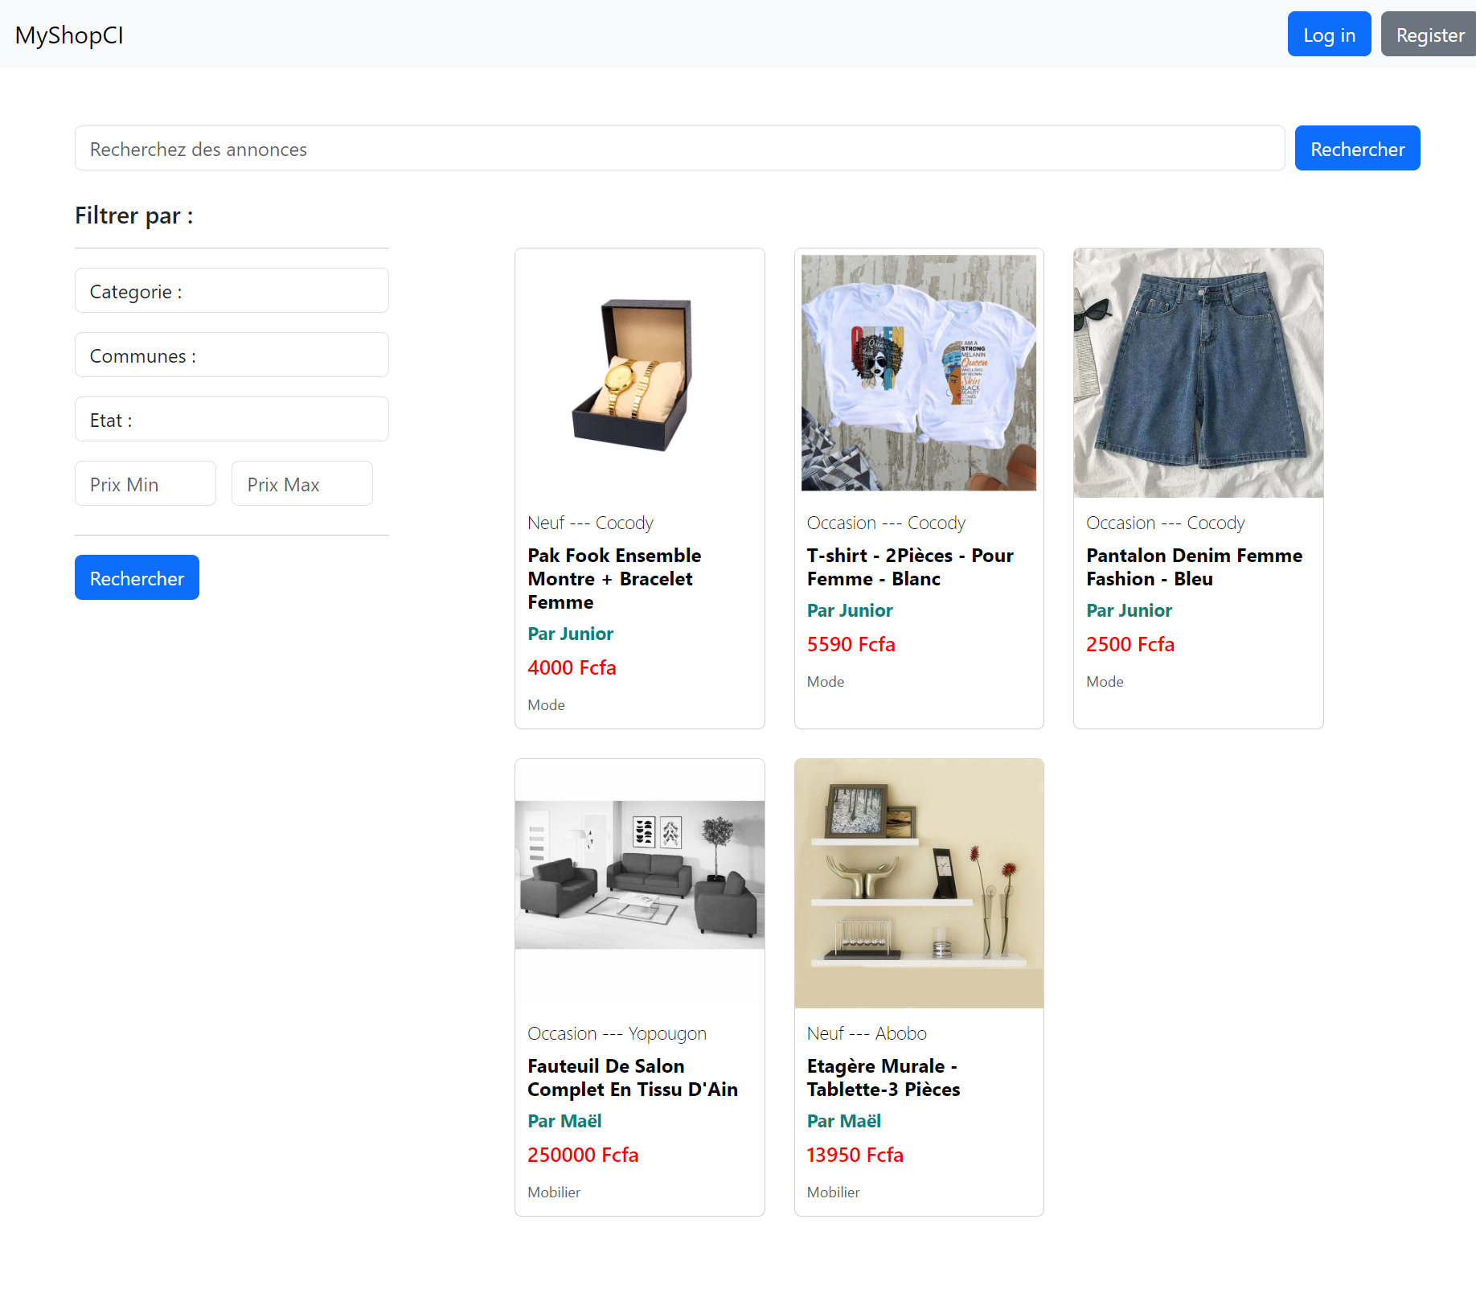Open the white T-shirts product image
Screen dimensions: 1476x1293
(919, 373)
